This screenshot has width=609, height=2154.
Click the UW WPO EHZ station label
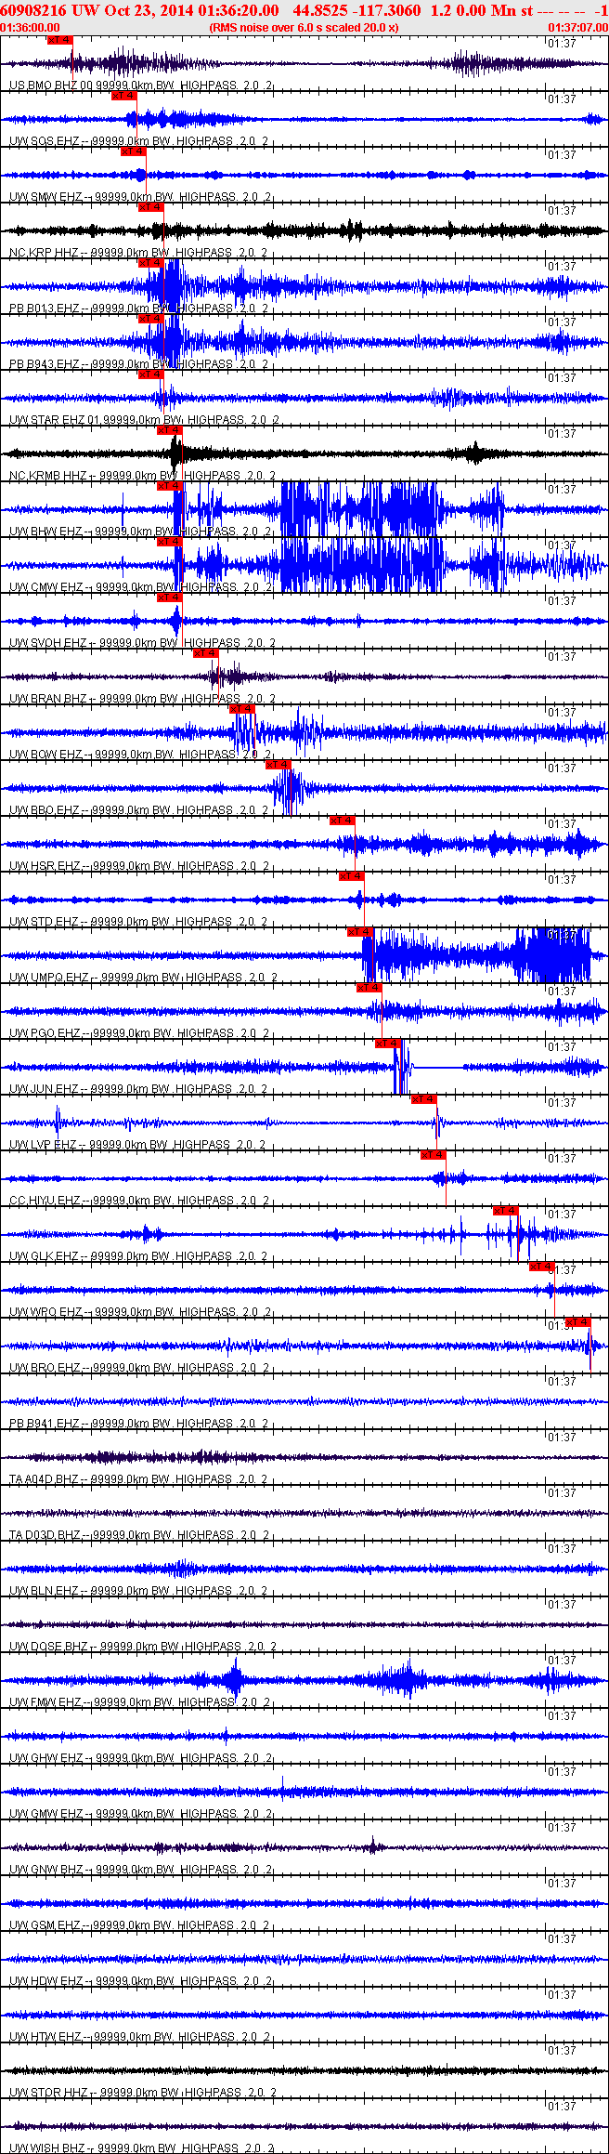coord(141,1312)
